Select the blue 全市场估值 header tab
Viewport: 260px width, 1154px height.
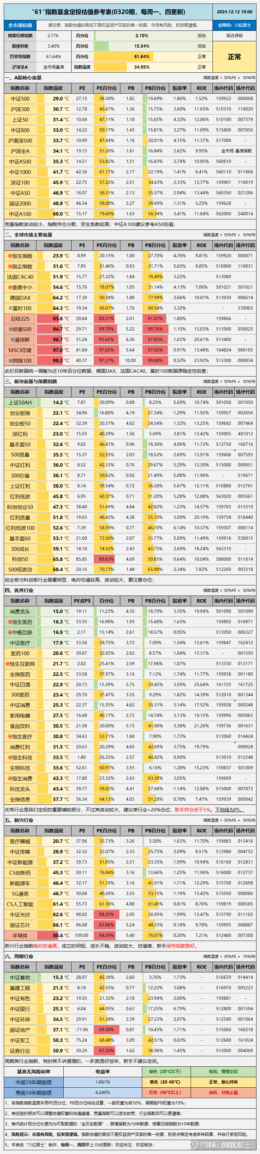[20, 25]
